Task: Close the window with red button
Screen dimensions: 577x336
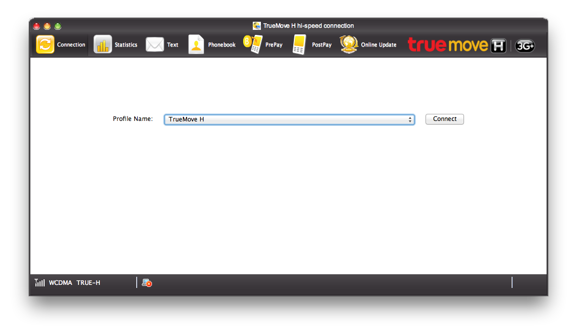Action: (x=36, y=26)
